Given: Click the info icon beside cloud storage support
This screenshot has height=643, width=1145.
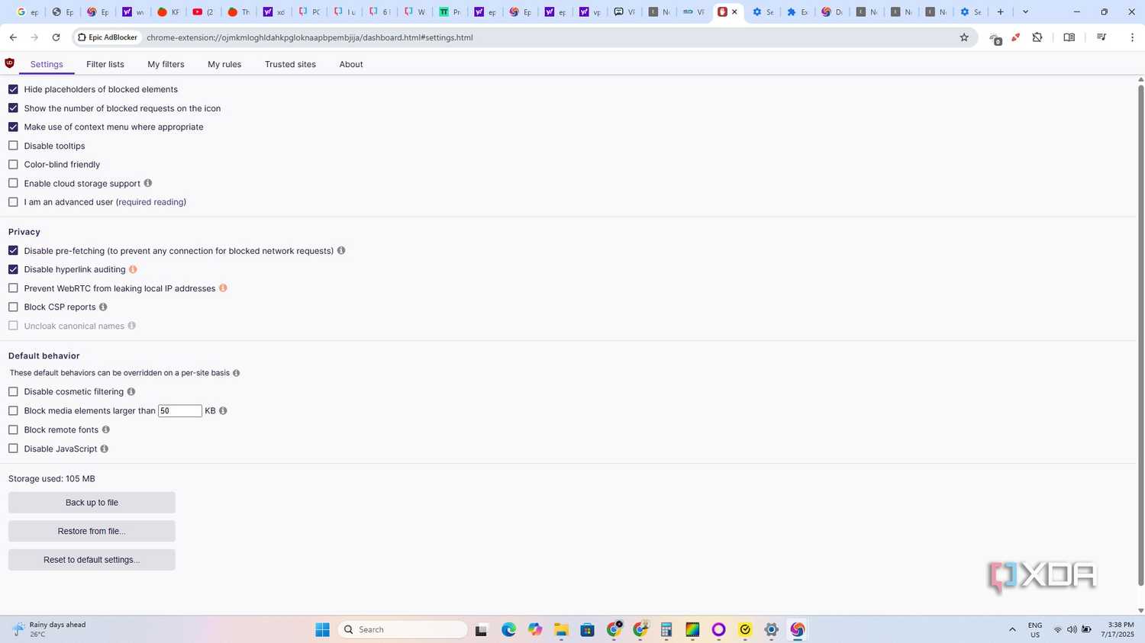Looking at the screenshot, I should click(148, 183).
